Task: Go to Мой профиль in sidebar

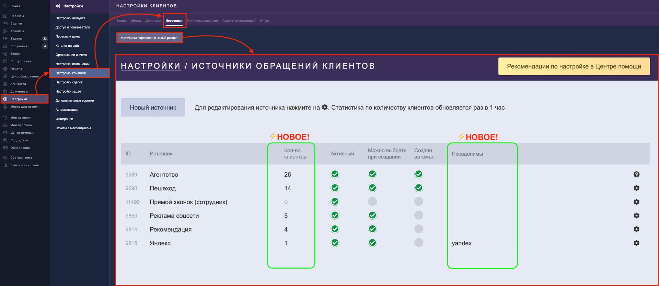Action: pos(21,125)
